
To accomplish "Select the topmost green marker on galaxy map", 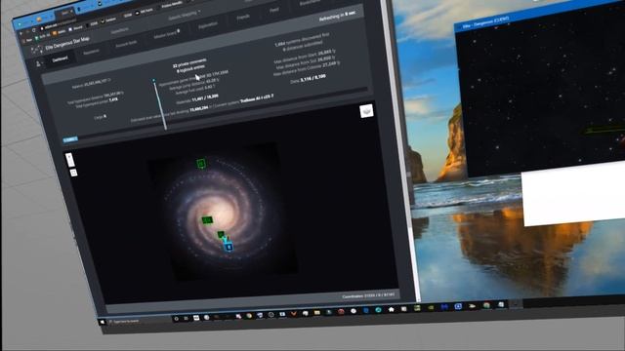I will [201, 163].
